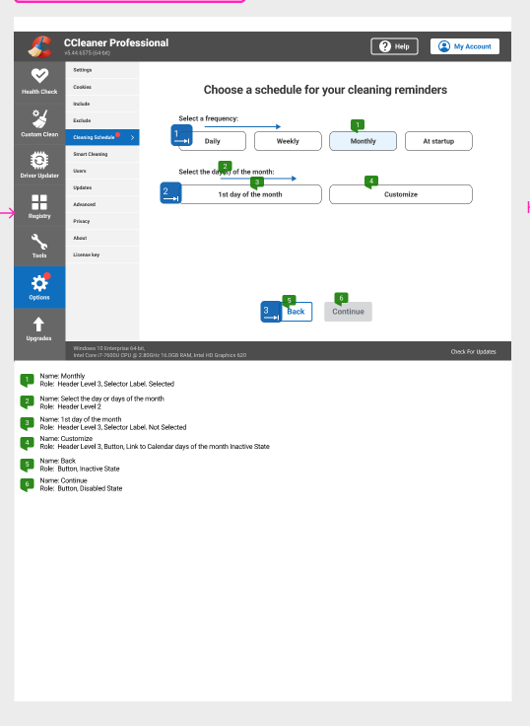This screenshot has height=726, width=530.
Task: Open the Health Check section
Action: click(39, 82)
